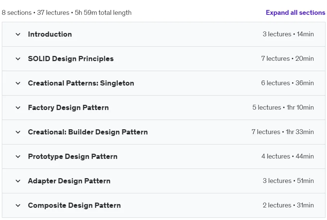This screenshot has width=327, height=220.
Task: Expand the Introduction section chevron
Action: [x=18, y=34]
